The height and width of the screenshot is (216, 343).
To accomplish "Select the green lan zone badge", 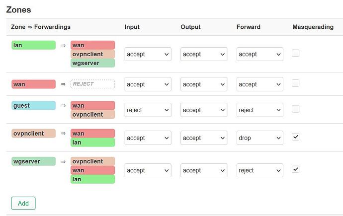I will [33, 45].
